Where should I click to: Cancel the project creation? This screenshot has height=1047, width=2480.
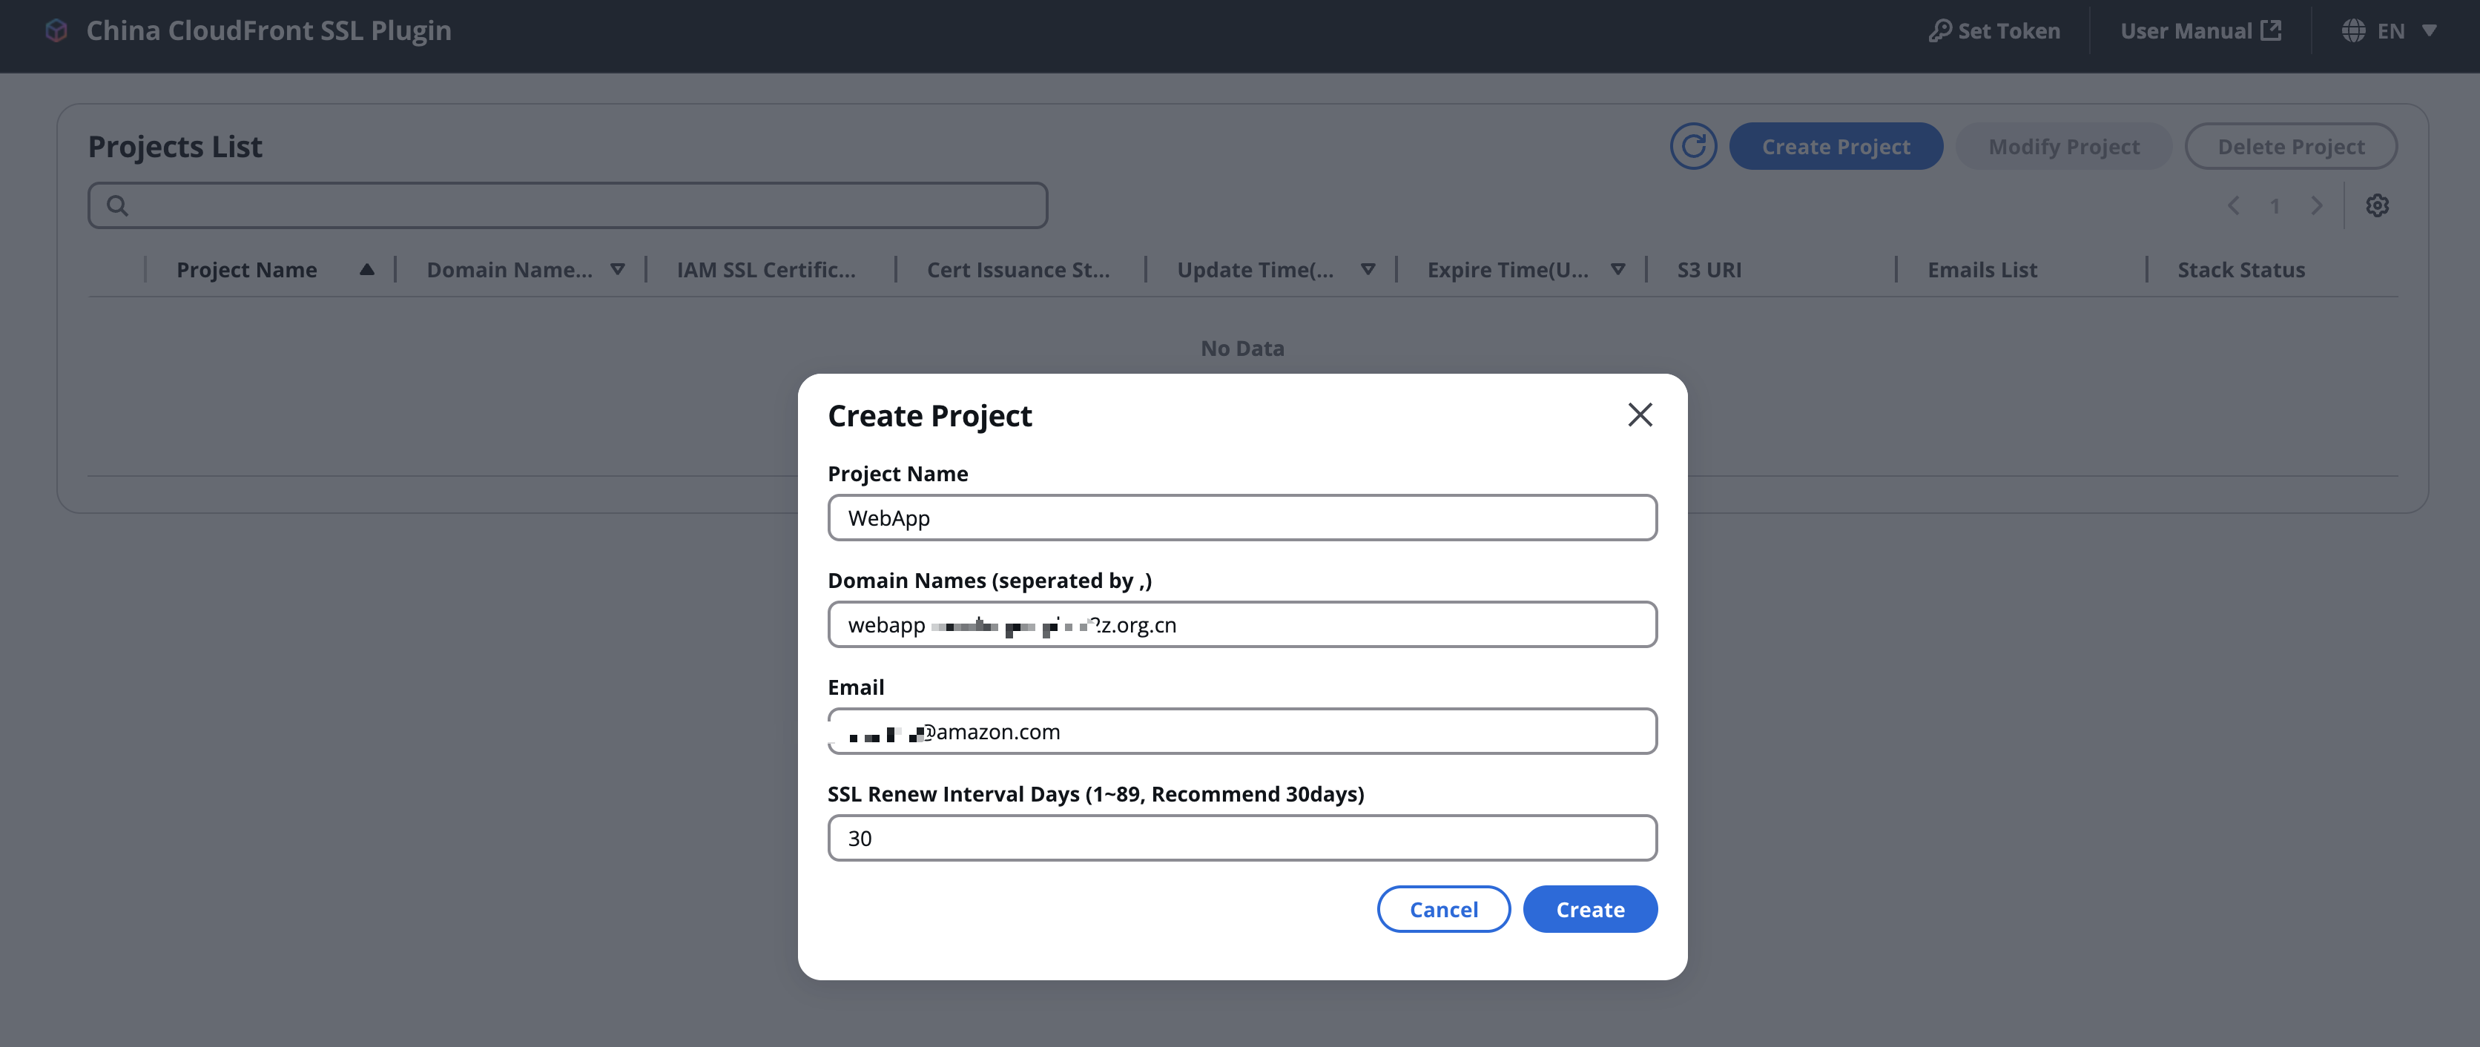(x=1443, y=909)
